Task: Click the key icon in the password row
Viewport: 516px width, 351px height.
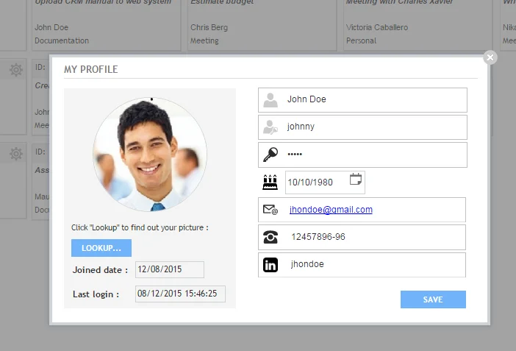Action: [x=270, y=155]
